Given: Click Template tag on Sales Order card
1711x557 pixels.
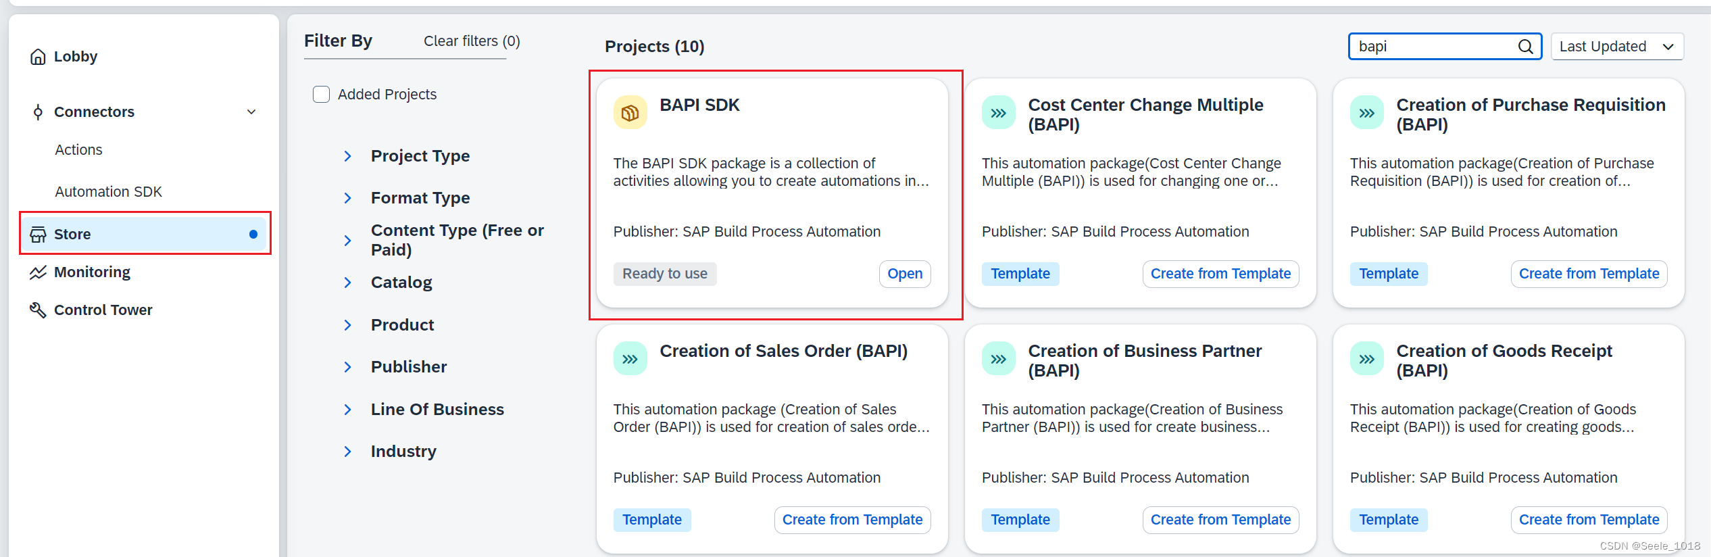Looking at the screenshot, I should click(652, 520).
